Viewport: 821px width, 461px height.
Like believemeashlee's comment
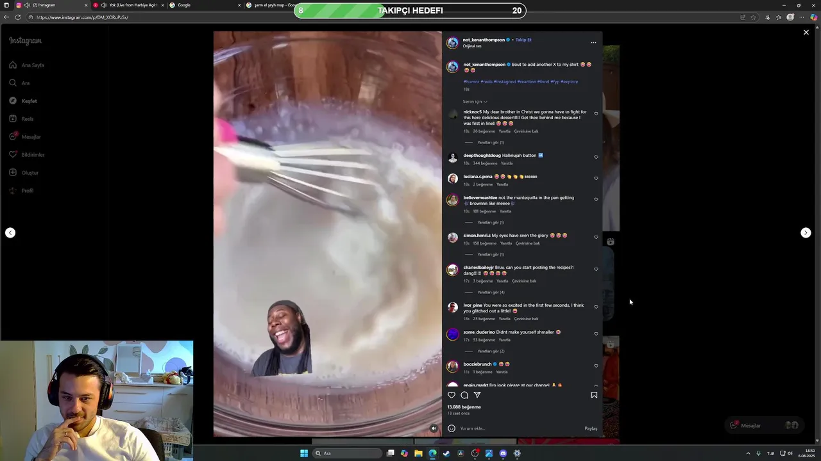pyautogui.click(x=596, y=199)
